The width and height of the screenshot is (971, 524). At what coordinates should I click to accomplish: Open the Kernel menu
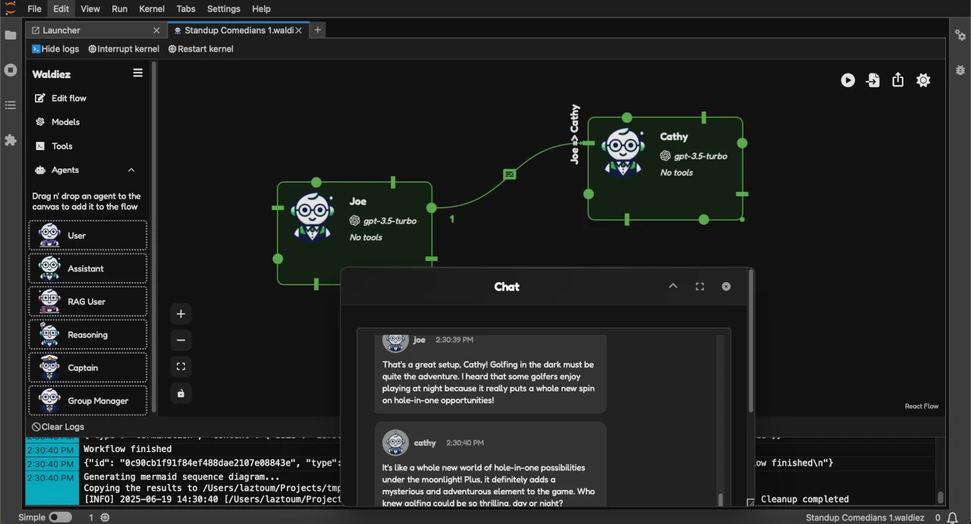[x=151, y=8]
